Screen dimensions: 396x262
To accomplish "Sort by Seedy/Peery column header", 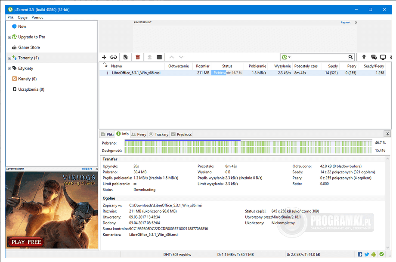I will coord(372,66).
